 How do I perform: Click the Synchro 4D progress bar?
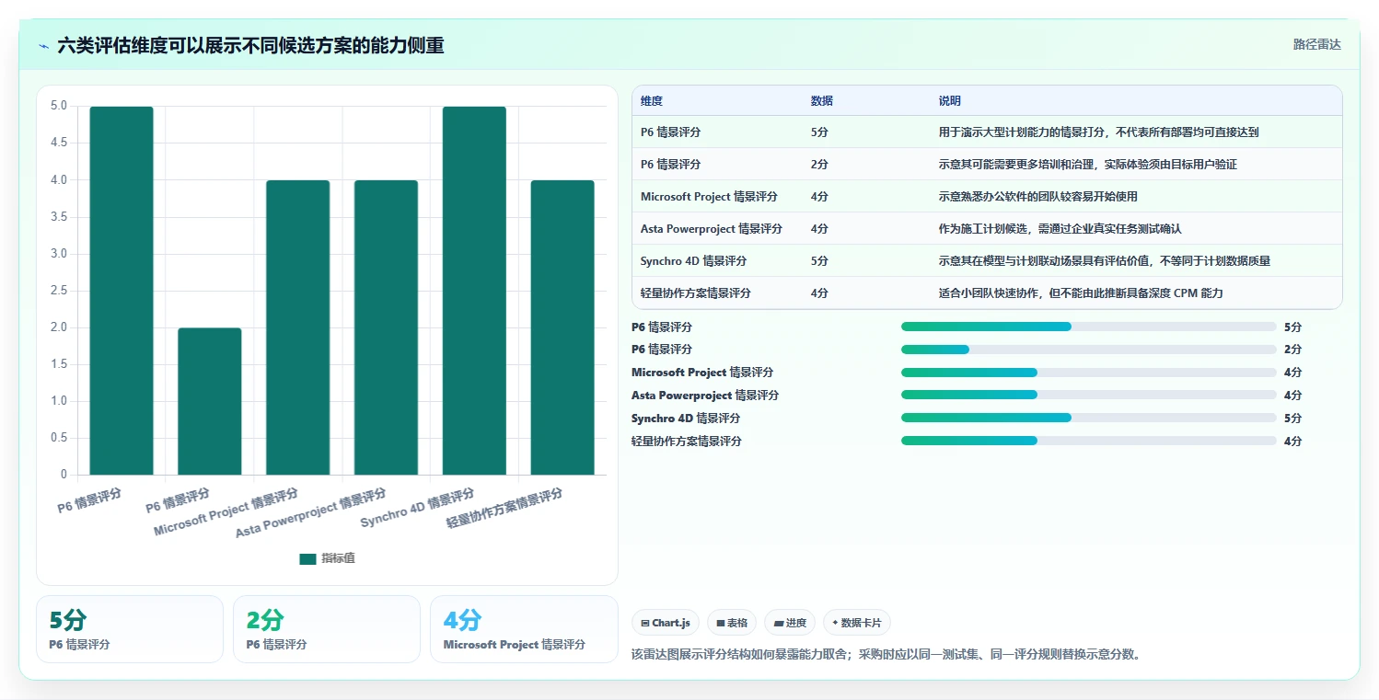pyautogui.click(x=1089, y=418)
